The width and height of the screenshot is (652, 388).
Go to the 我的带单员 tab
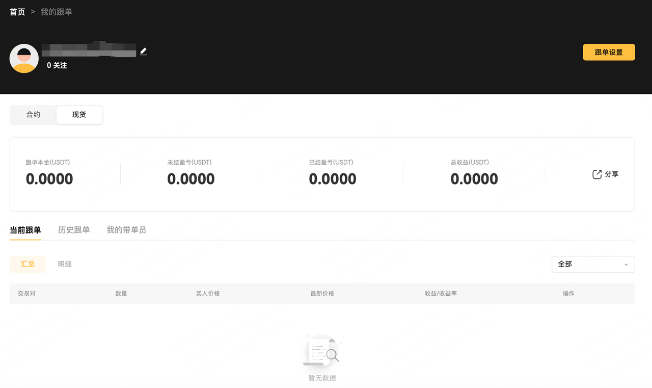(x=126, y=230)
